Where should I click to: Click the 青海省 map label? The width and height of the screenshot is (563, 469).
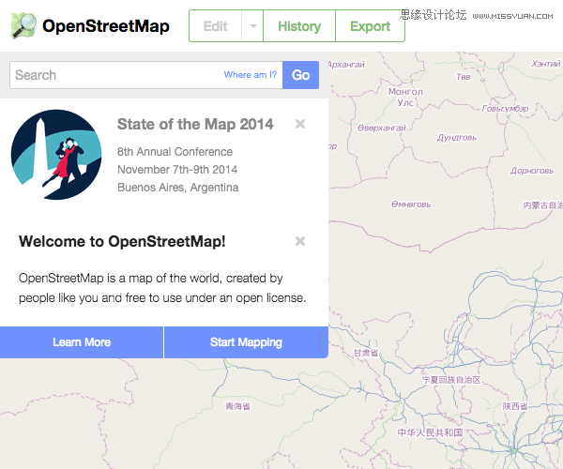pyautogui.click(x=237, y=406)
